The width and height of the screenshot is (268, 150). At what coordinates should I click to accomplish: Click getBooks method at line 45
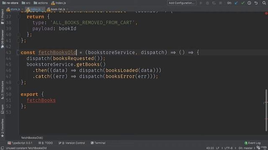(88, 65)
